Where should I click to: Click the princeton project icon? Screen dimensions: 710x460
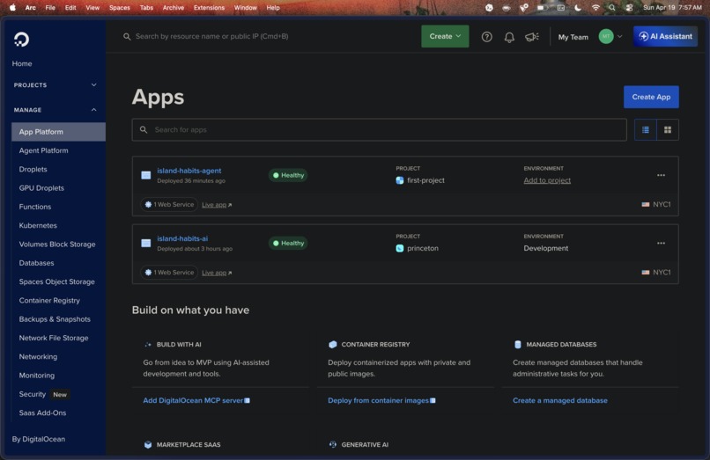pyautogui.click(x=399, y=248)
